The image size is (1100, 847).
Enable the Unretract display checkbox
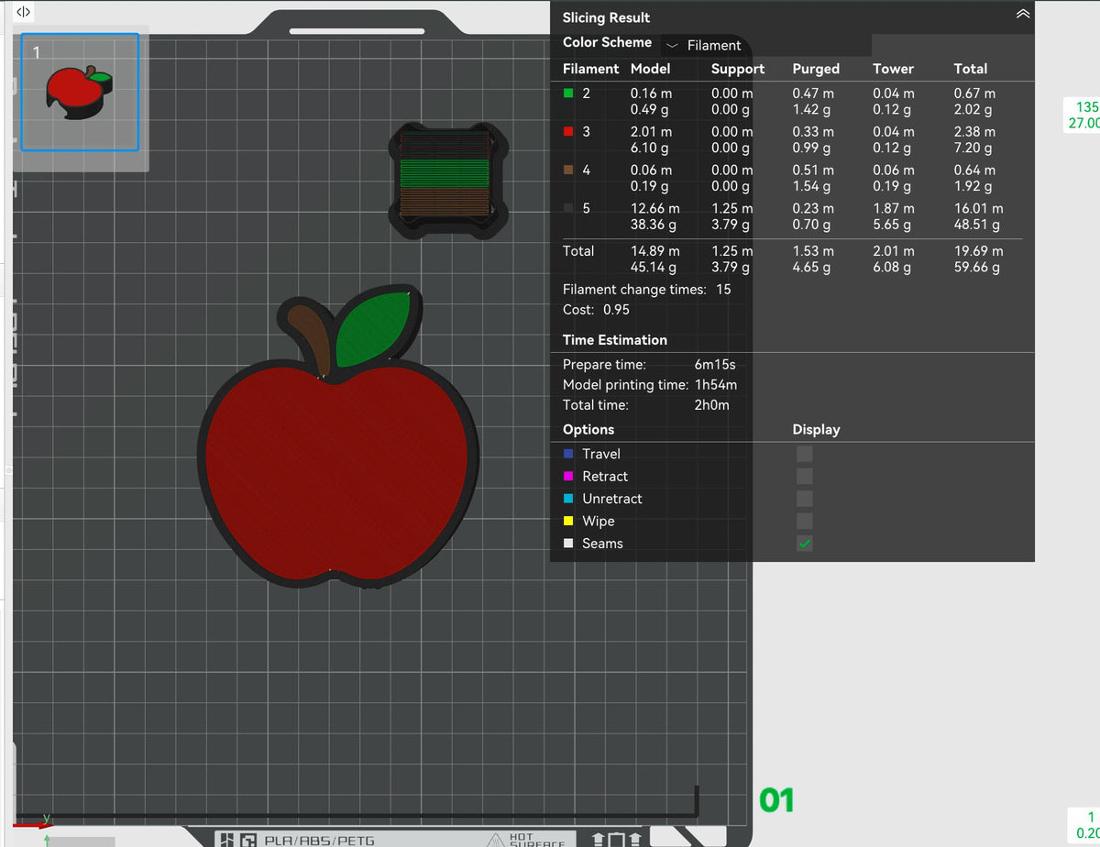(x=804, y=499)
